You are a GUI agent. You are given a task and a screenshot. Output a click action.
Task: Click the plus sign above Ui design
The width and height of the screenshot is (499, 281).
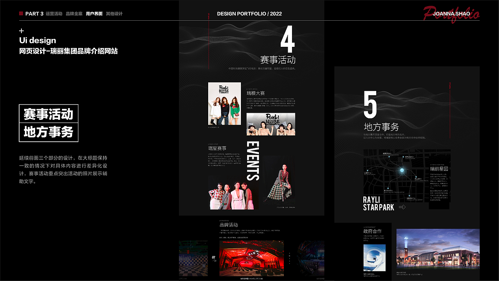tap(21, 31)
